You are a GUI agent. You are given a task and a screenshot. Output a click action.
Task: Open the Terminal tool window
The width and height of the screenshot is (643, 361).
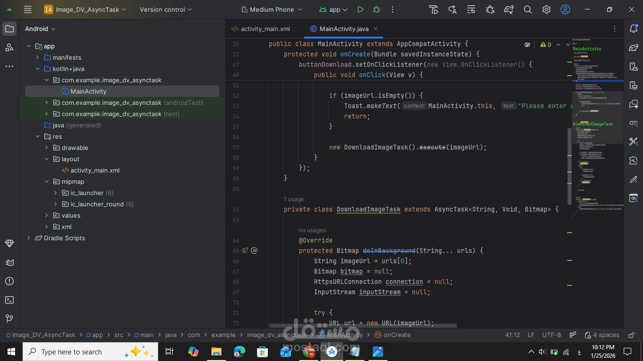pyautogui.click(x=9, y=300)
